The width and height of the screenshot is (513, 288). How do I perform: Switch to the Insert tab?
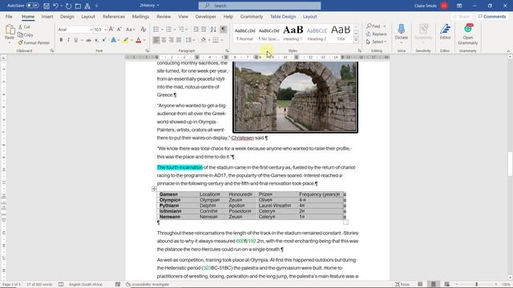(47, 16)
